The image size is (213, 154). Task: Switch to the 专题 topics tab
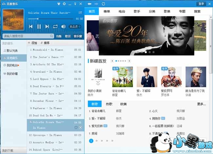tap(182, 11)
